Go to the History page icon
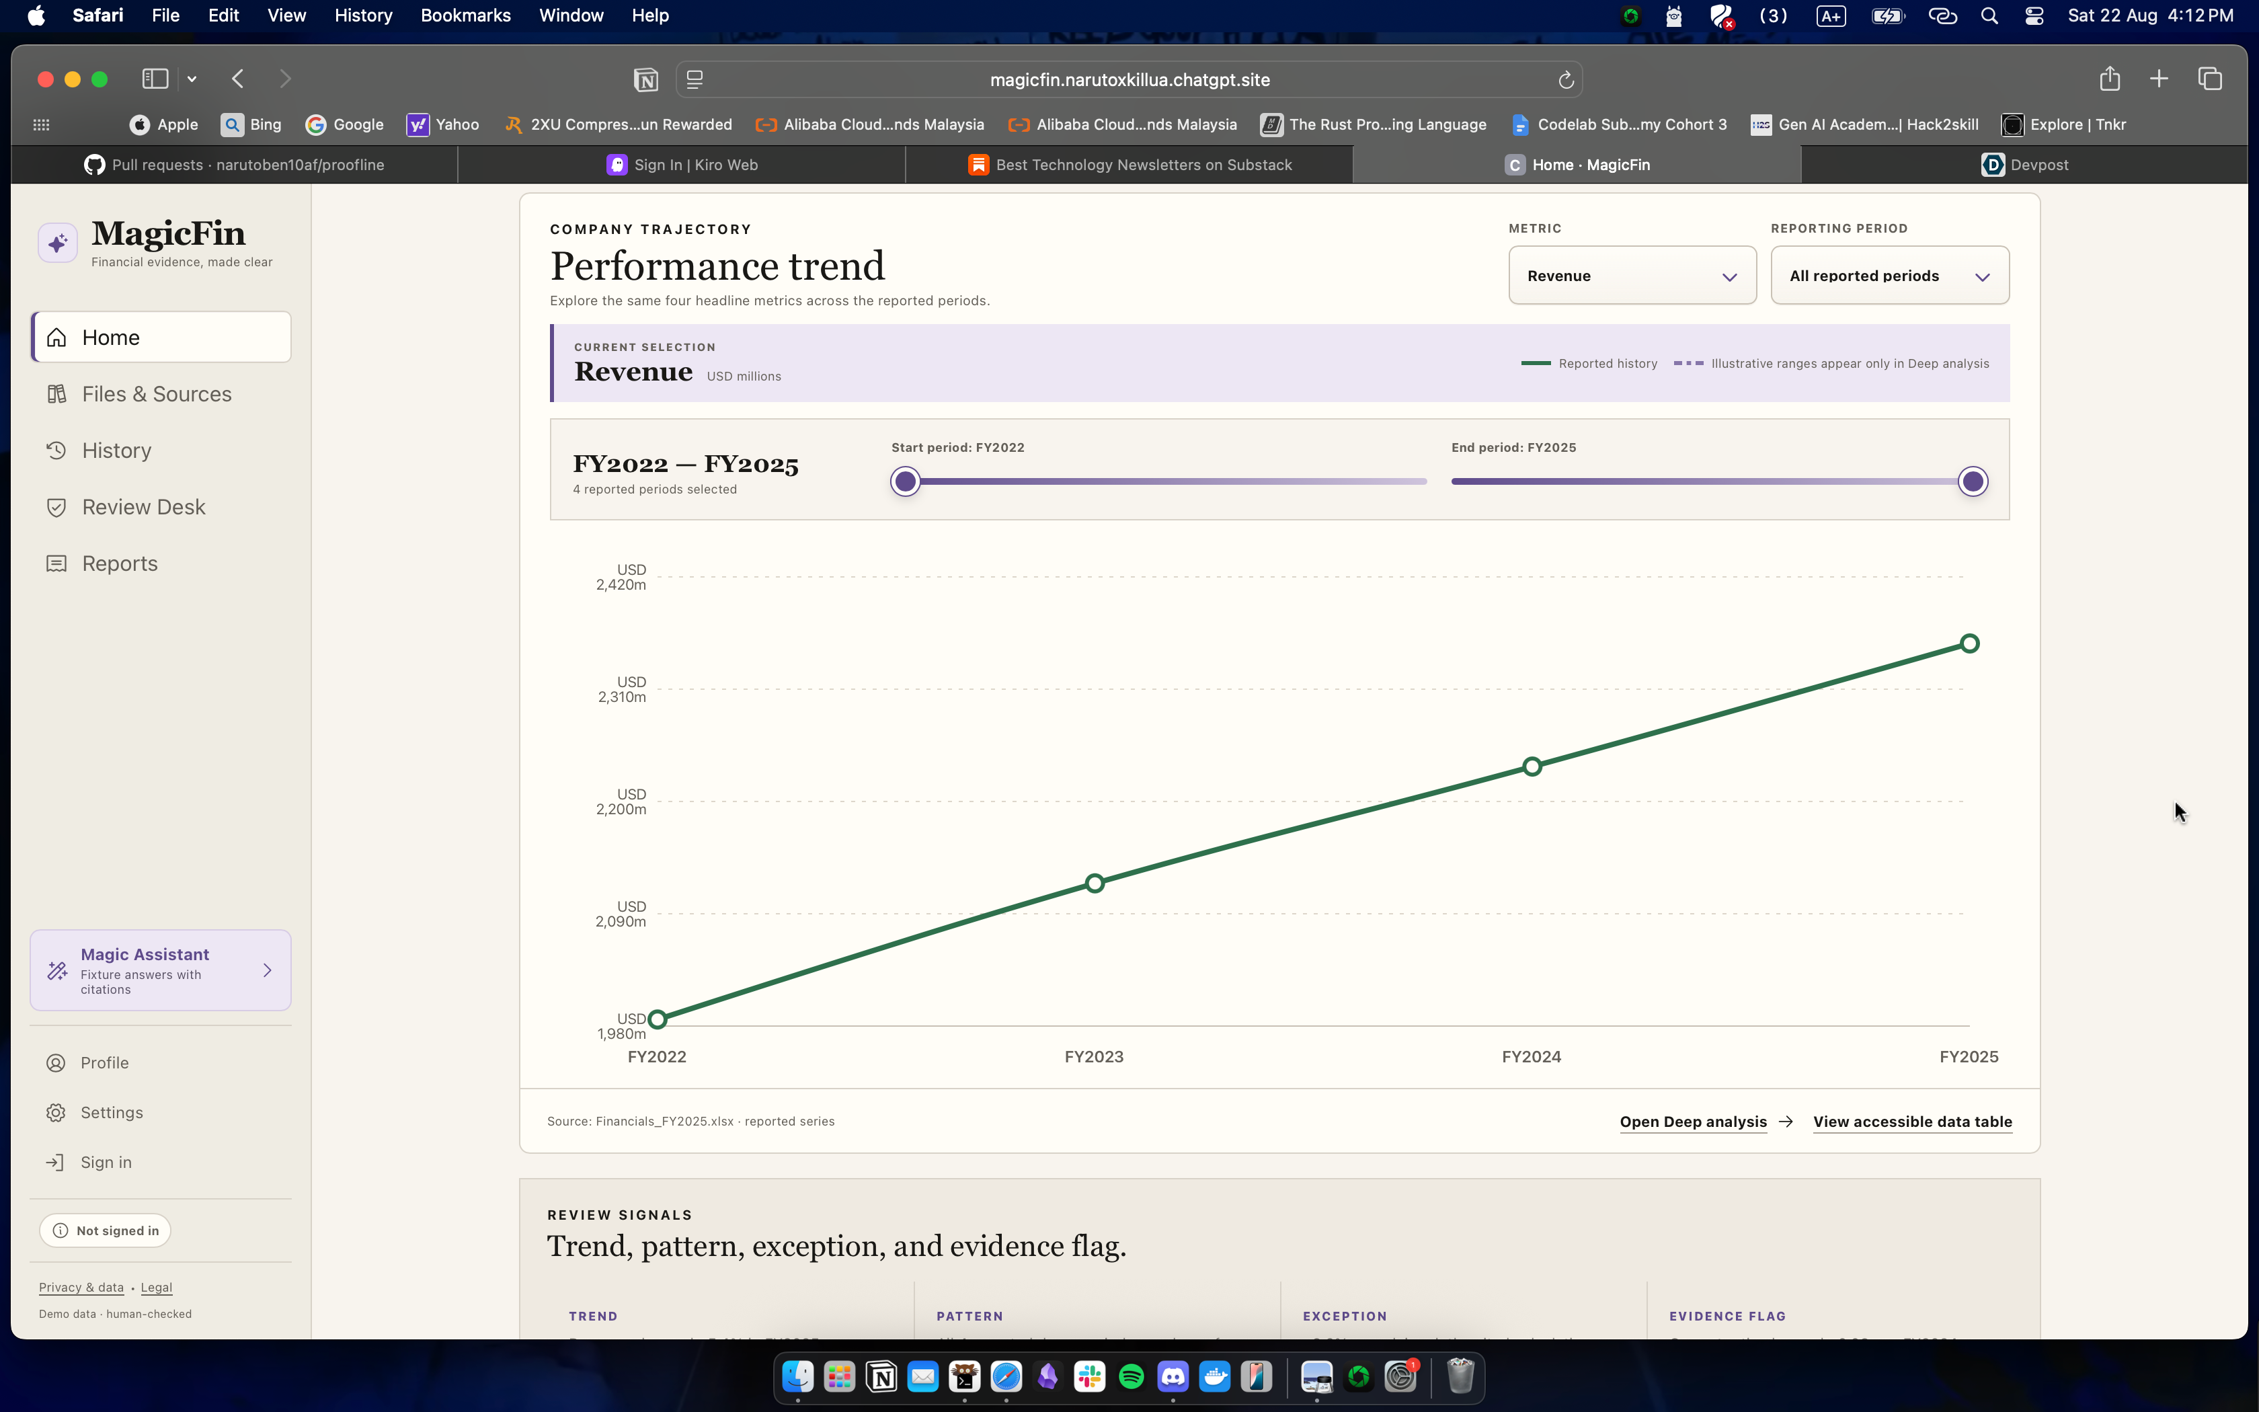This screenshot has width=2259, height=1412. pos(56,450)
